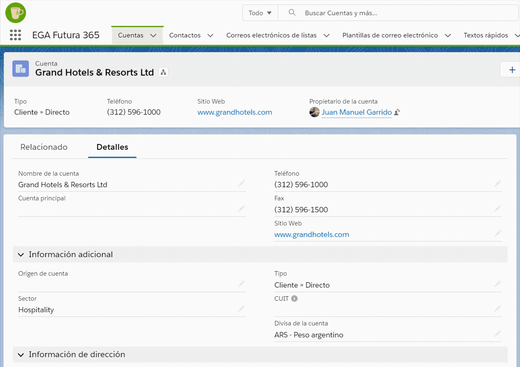Open www.grandhotels.com link in header
Screen dimensions: 520x367
(234, 112)
